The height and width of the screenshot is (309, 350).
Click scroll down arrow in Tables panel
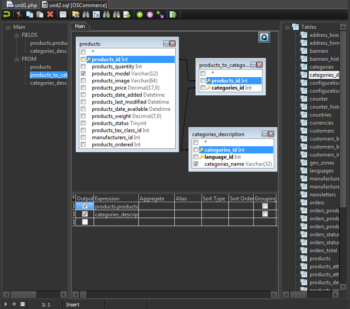[343, 287]
